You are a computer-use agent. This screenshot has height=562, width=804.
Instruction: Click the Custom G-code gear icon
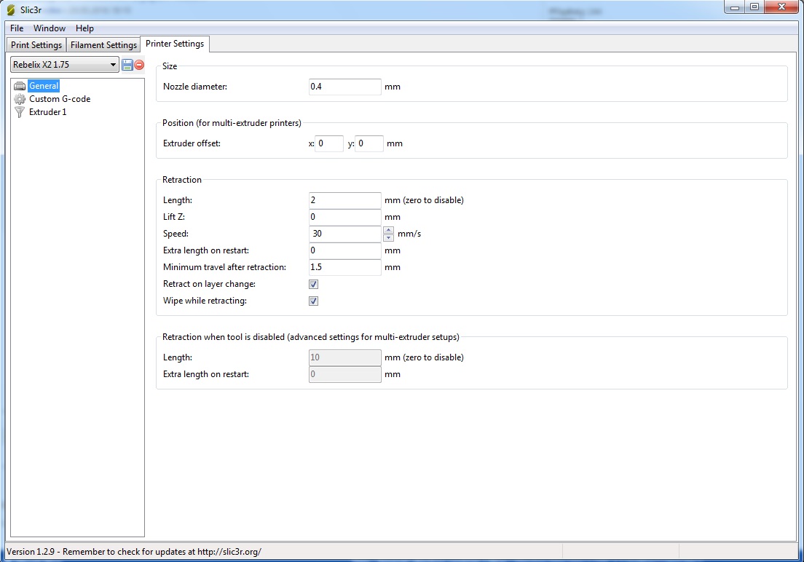tap(20, 99)
